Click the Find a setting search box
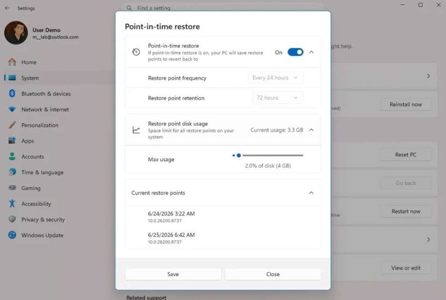The image size is (446, 300). point(223,8)
